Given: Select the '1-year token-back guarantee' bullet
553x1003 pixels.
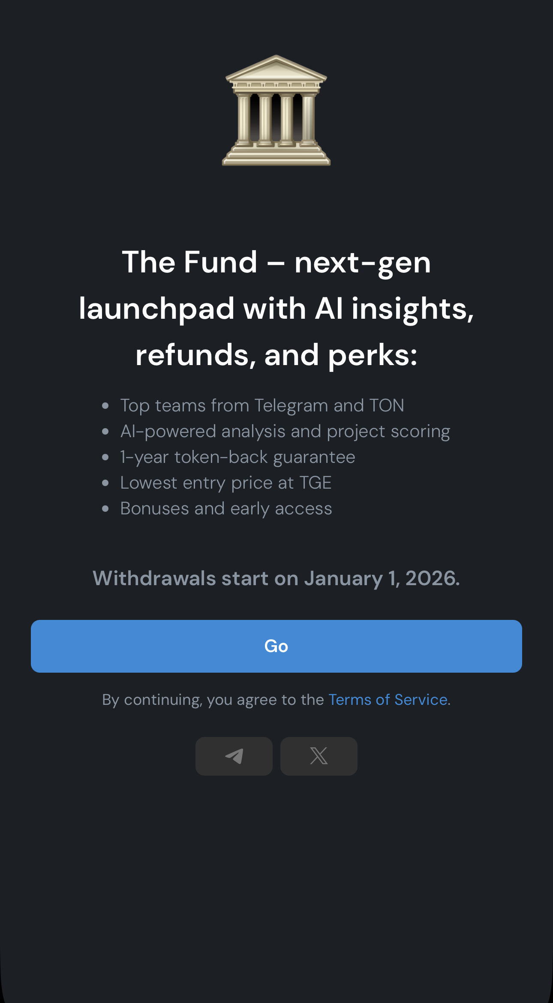Looking at the screenshot, I should [x=237, y=456].
